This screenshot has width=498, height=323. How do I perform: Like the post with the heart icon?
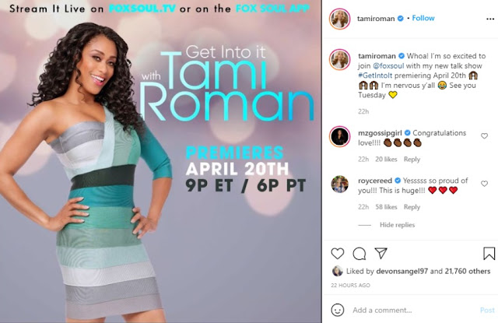(x=337, y=254)
